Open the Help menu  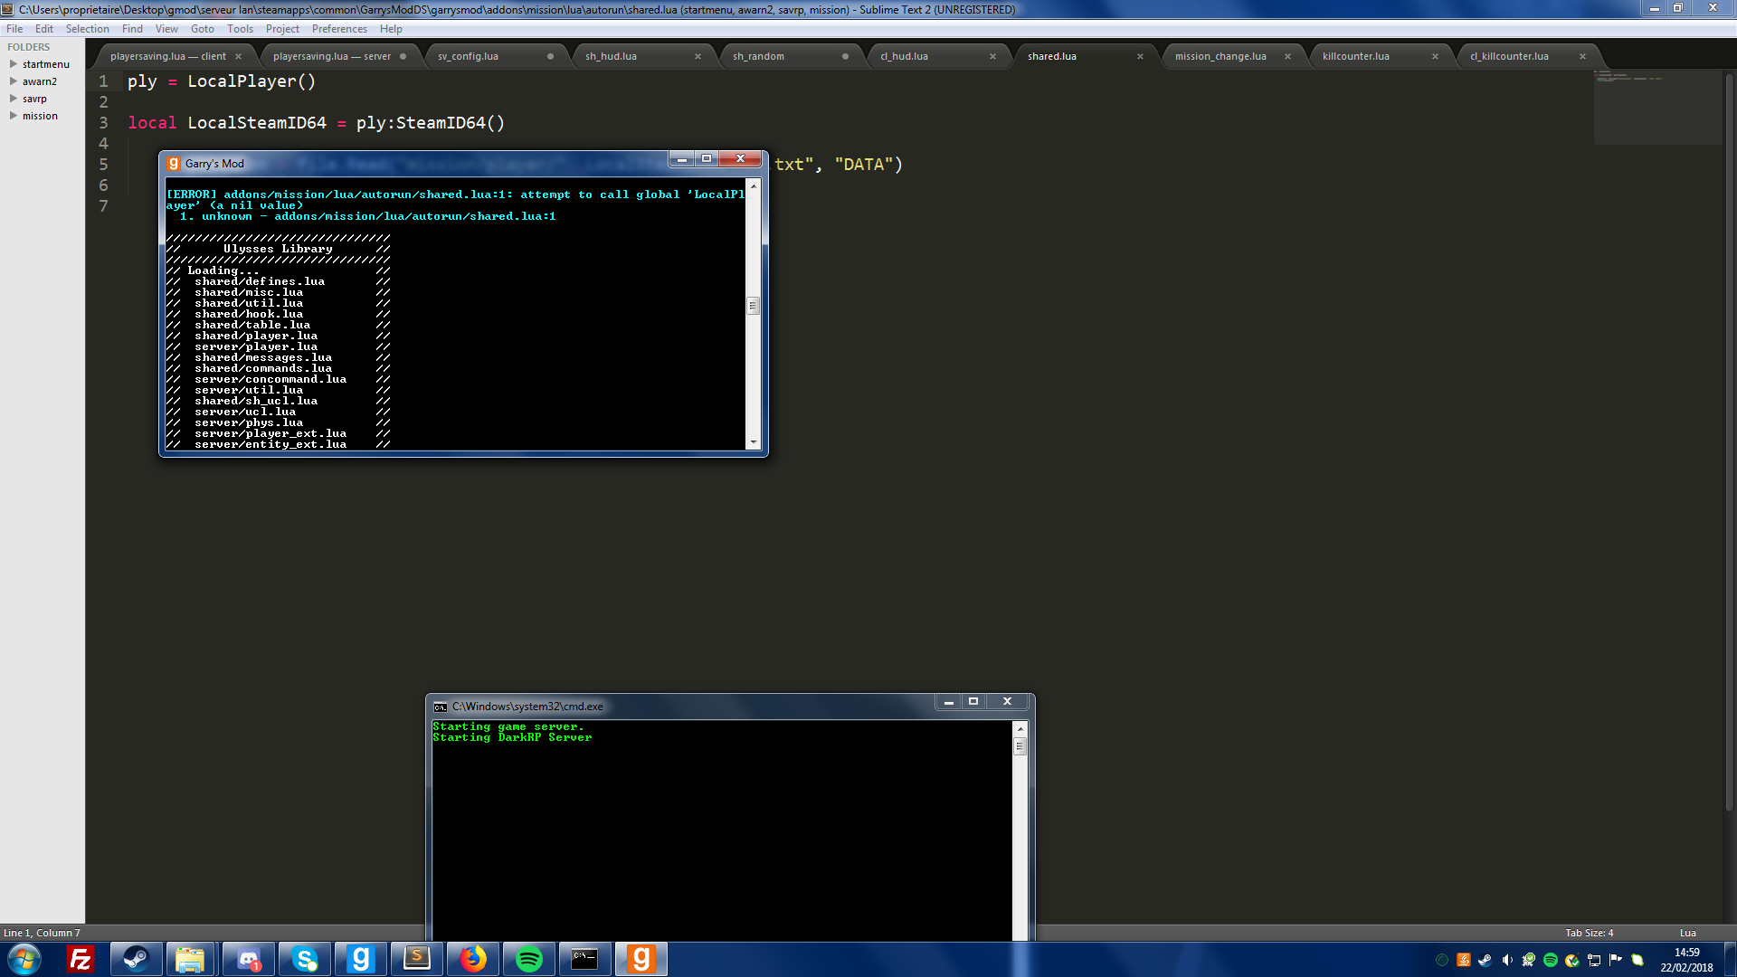pyautogui.click(x=391, y=29)
